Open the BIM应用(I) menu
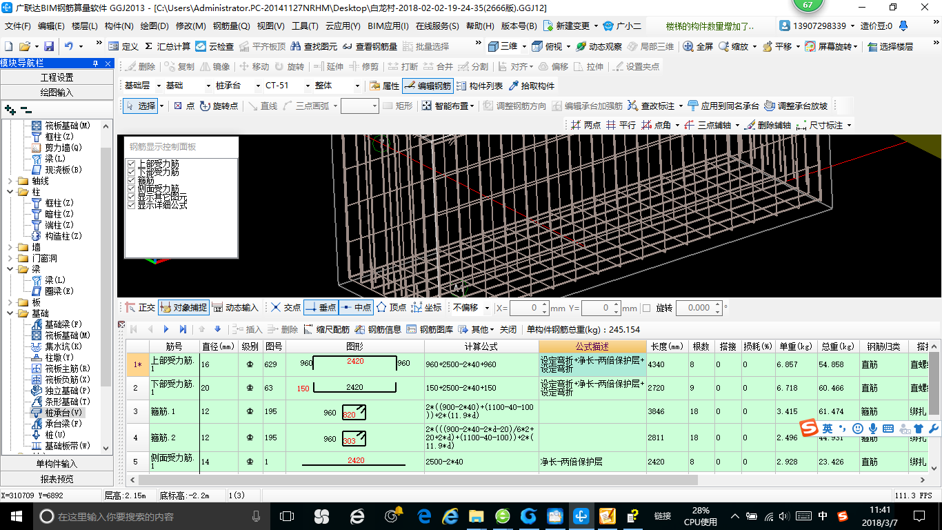Viewport: 942px width, 530px height. click(x=388, y=26)
